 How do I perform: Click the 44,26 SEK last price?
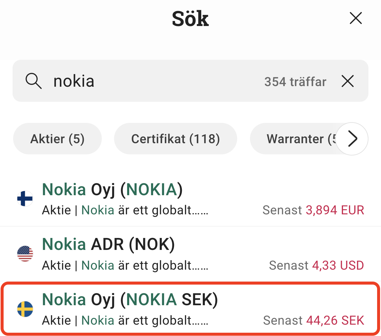coord(335,320)
